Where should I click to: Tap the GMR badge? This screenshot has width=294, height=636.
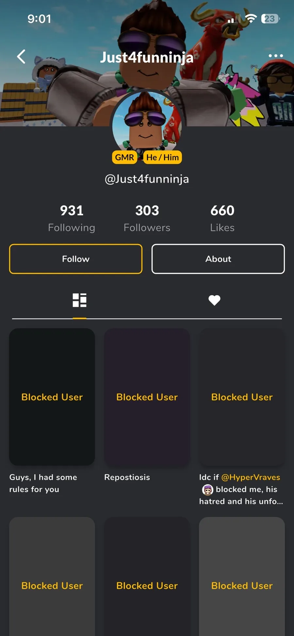tap(124, 157)
